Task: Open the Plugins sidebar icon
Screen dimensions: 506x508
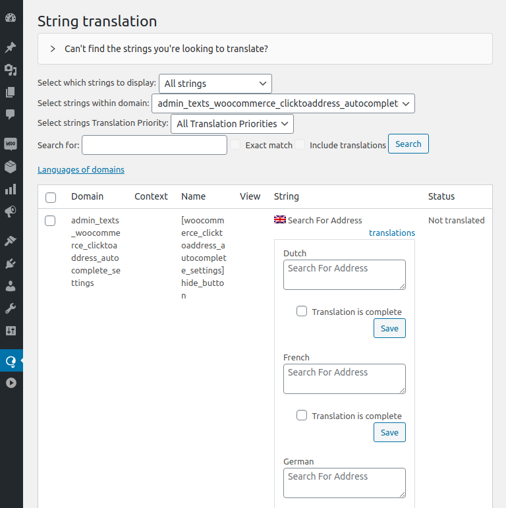Action: (11, 264)
